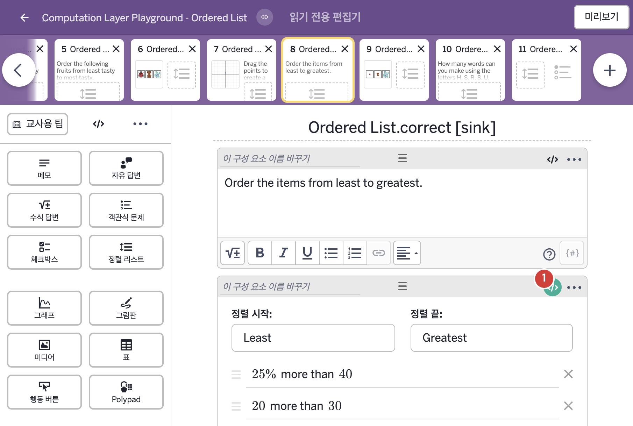Screen dimensions: 633x426
Task: Add a 표 table component
Action: tap(126, 350)
